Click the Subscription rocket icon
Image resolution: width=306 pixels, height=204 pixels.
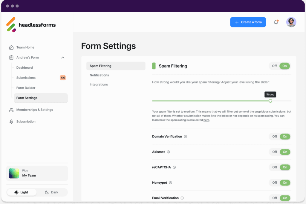[11, 122]
